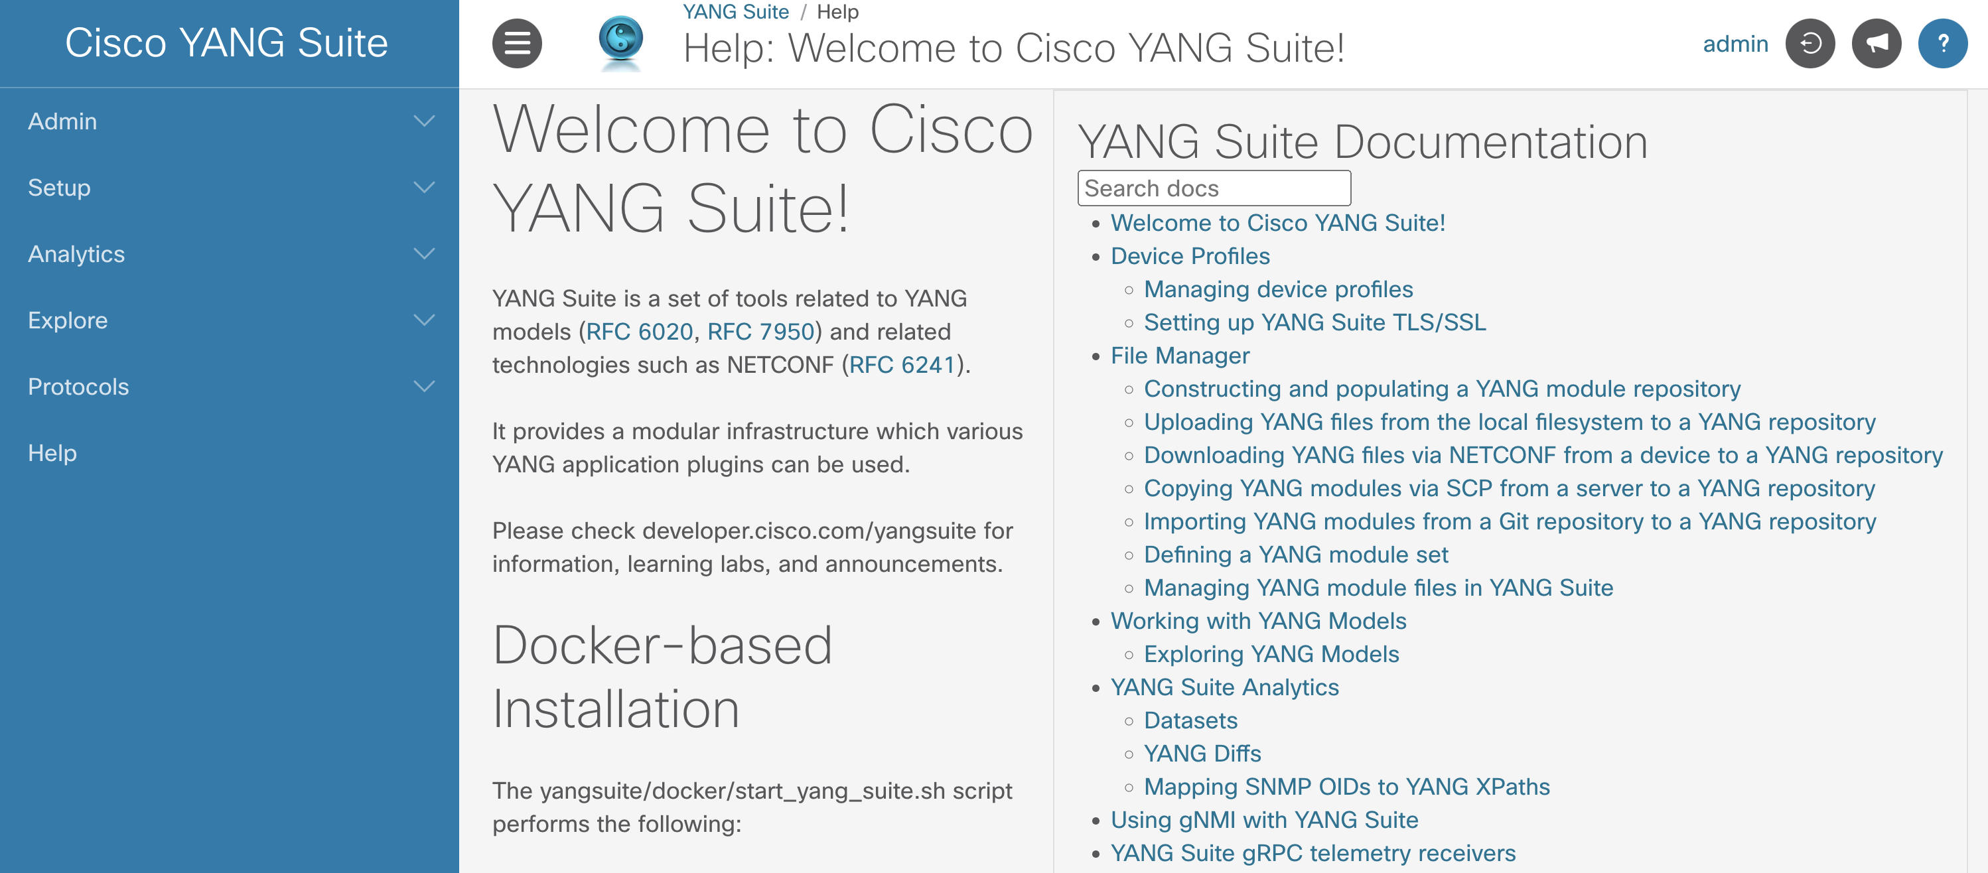Click YANG Suite in the breadcrumb

click(735, 11)
